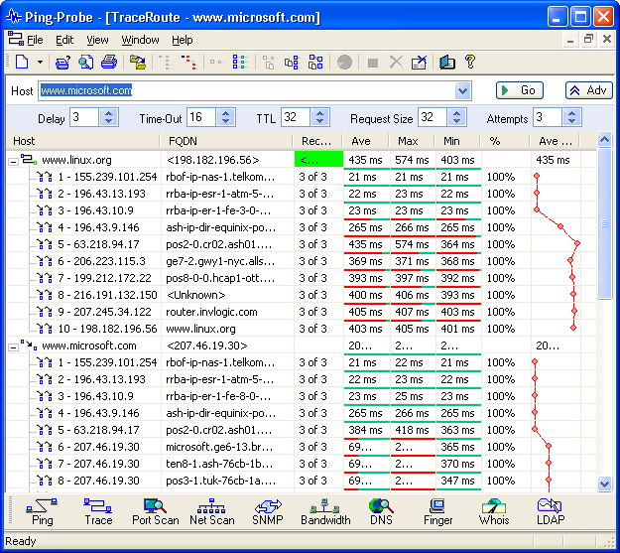This screenshot has width=620, height=553.
Task: Click the Delay spinner arrows
Action: coord(109,117)
